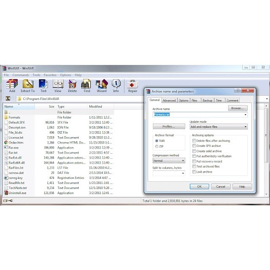Screen dimensions: 270x270
Task: Select the TechNote.txt file row
Action: [58, 188]
